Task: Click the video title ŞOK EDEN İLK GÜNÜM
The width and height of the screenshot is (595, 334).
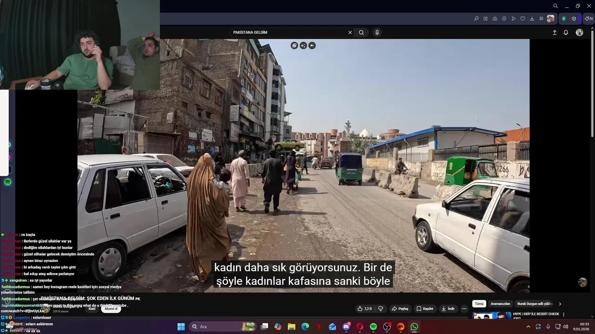Action: 110,298
